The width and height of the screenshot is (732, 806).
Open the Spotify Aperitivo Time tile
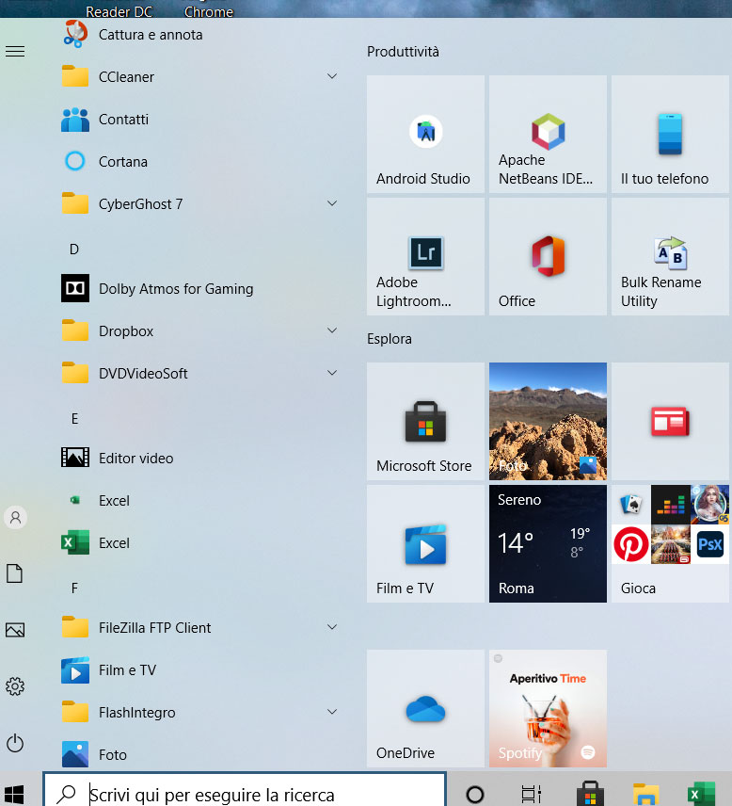click(x=548, y=708)
